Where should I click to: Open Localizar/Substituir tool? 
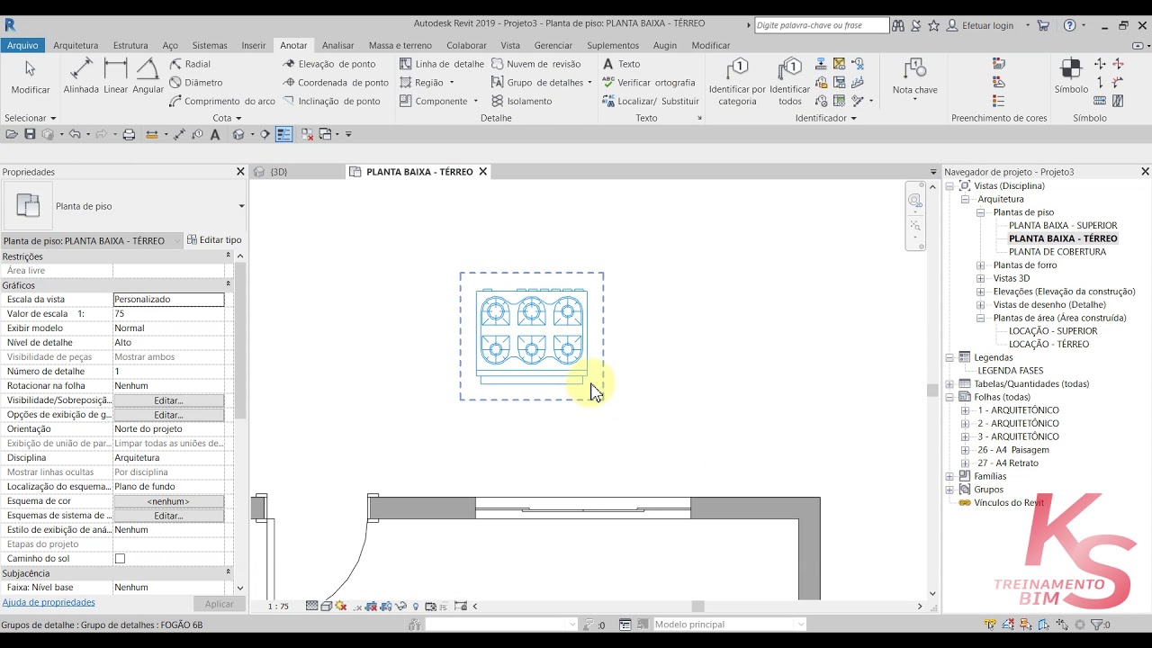[651, 102]
